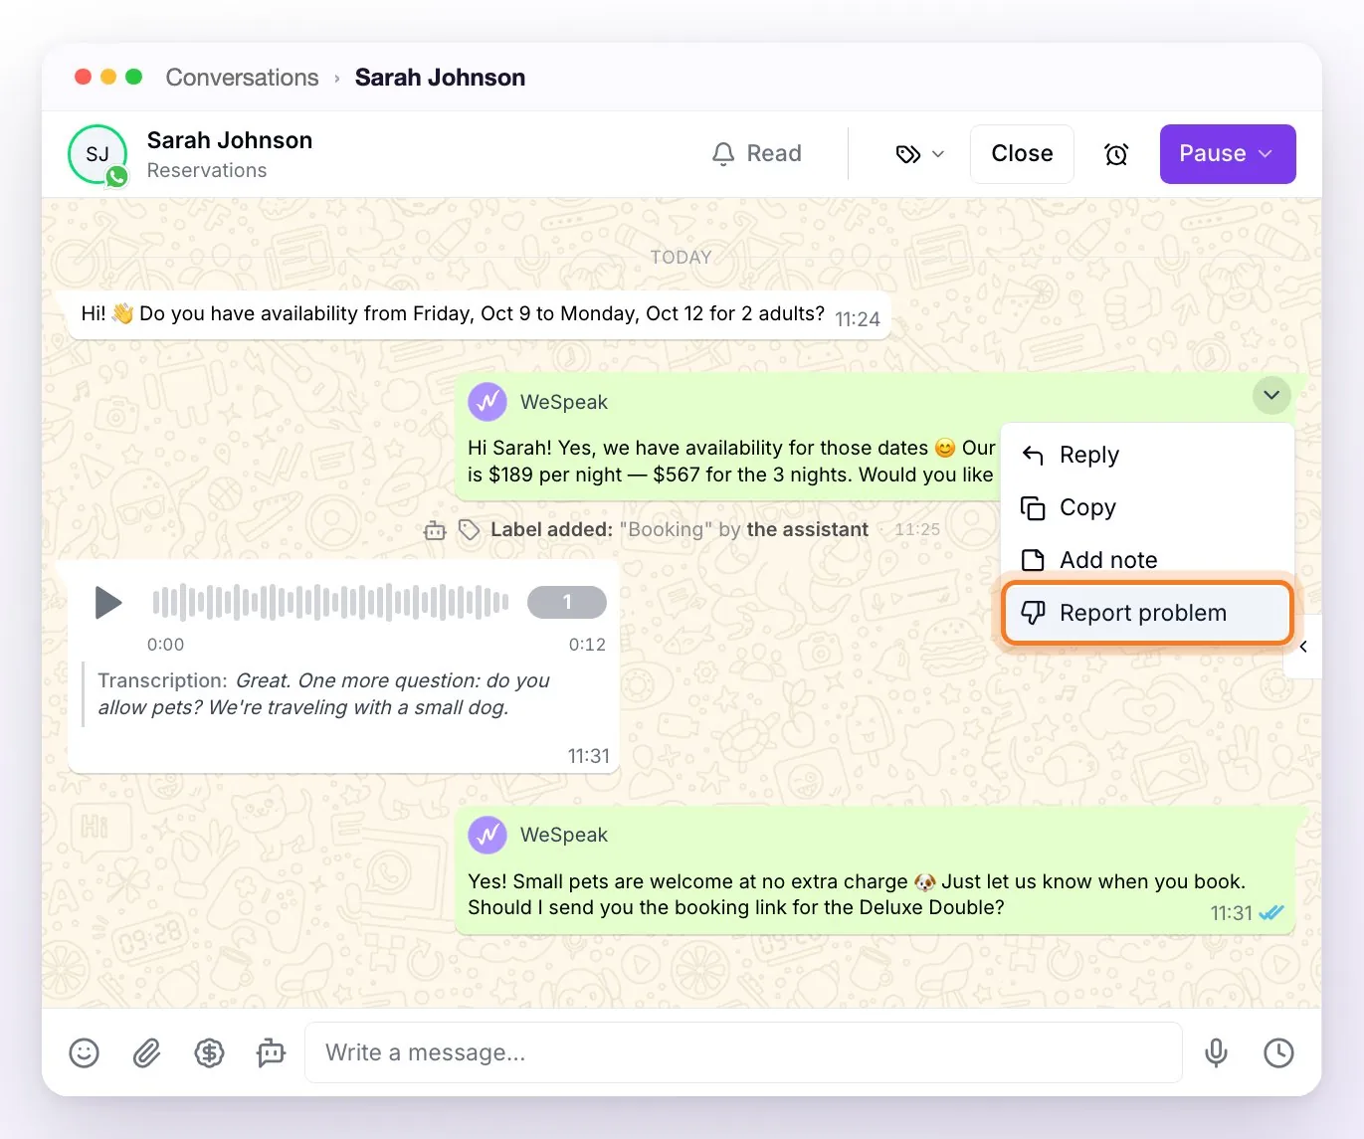
Task: Schedule a message with the clock icon
Action: pyautogui.click(x=1278, y=1052)
